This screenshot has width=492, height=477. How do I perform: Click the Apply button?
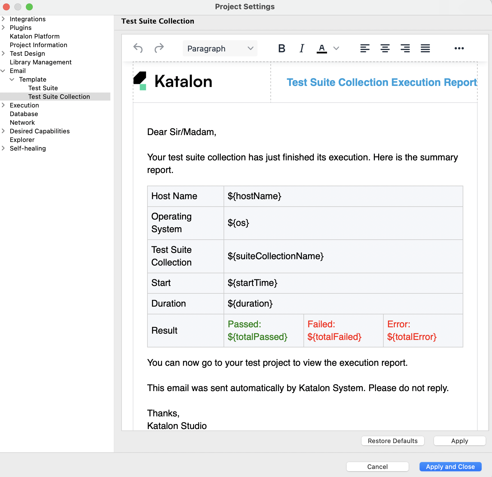tap(460, 441)
